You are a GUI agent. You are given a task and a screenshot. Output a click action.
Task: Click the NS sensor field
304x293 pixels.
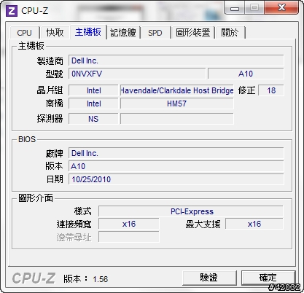[x=93, y=119]
